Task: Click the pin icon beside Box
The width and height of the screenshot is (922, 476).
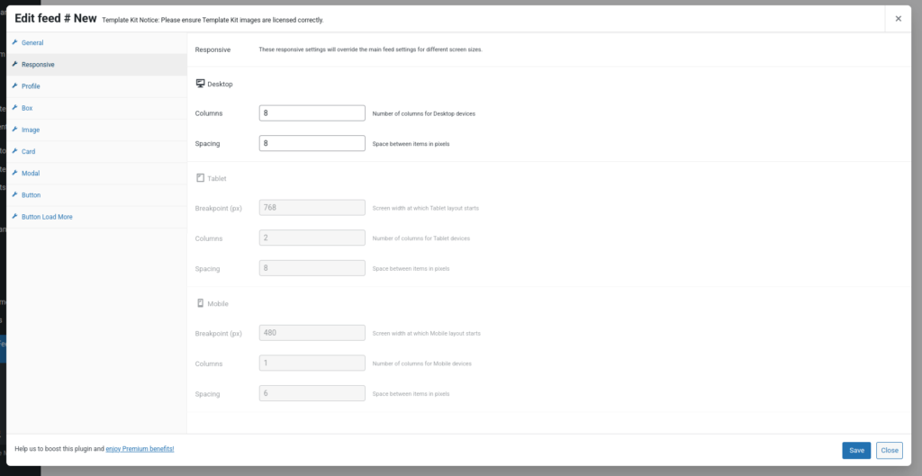Action: click(x=14, y=108)
